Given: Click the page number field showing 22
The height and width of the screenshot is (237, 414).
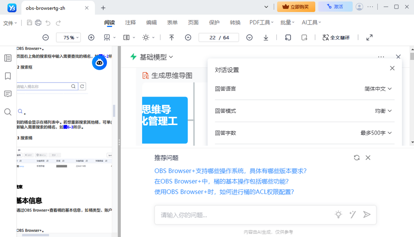Looking at the screenshot, I should (x=213, y=38).
